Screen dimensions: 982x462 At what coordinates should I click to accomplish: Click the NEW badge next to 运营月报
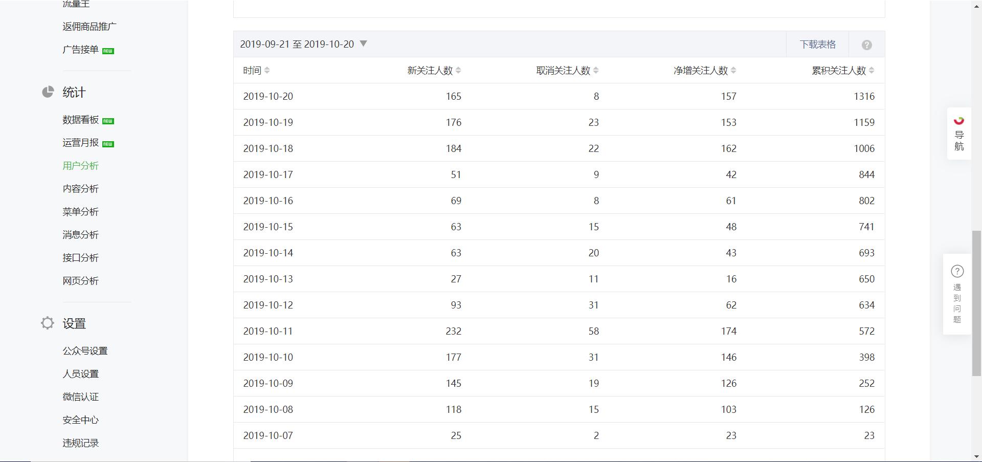click(x=107, y=144)
